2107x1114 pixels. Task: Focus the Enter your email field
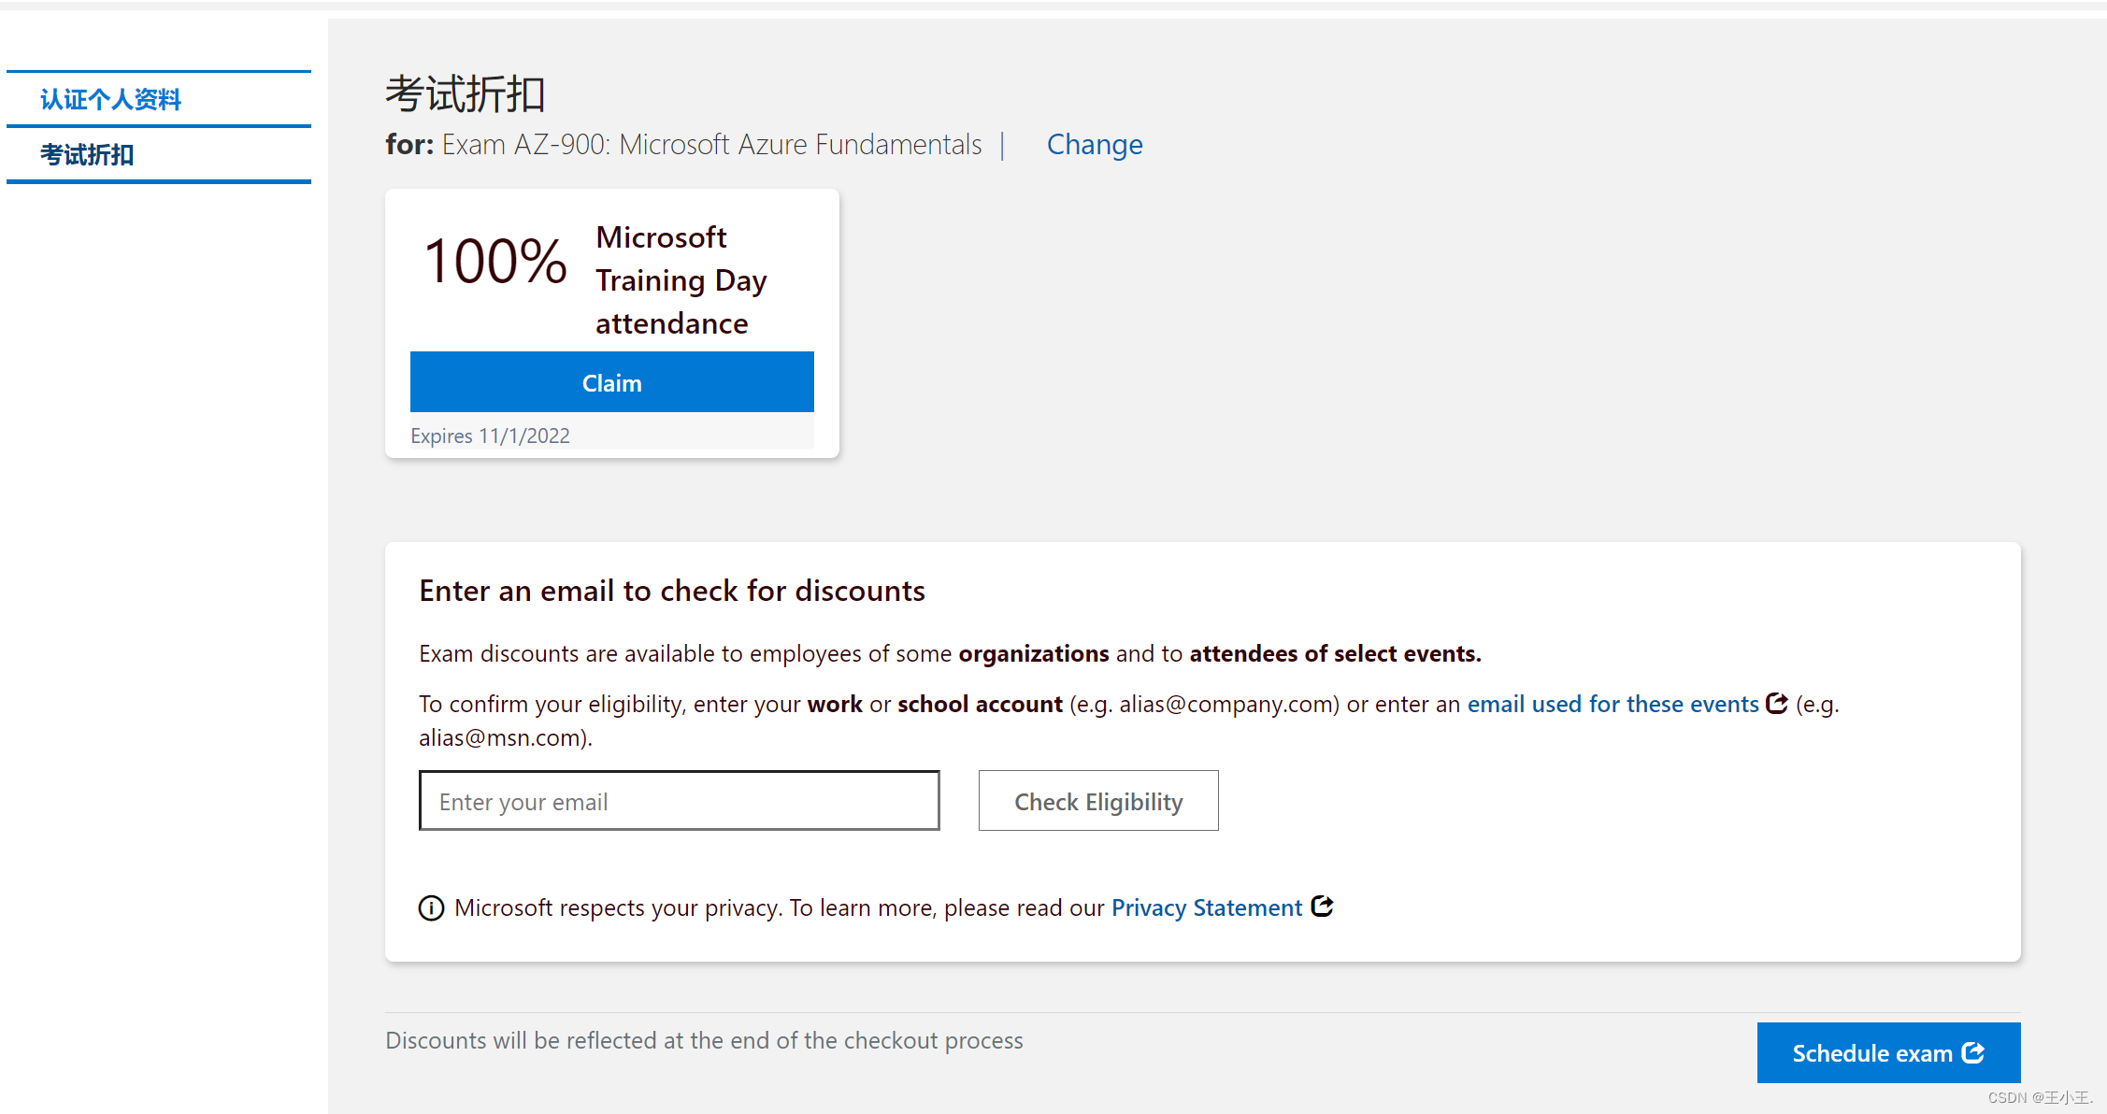point(679,801)
